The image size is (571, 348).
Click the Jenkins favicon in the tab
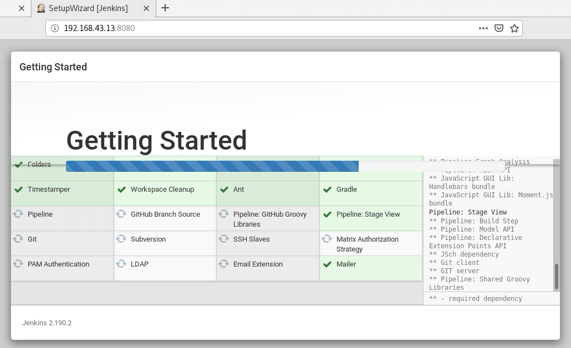[41, 8]
